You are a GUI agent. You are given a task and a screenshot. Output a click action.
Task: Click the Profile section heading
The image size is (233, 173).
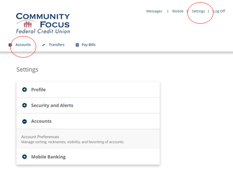point(38,90)
